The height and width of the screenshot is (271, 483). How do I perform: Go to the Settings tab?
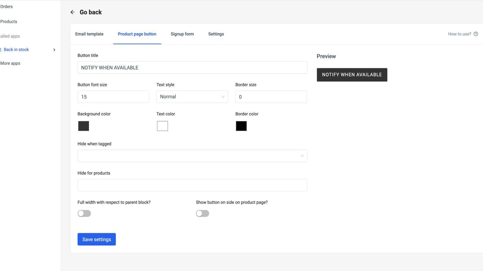(216, 34)
